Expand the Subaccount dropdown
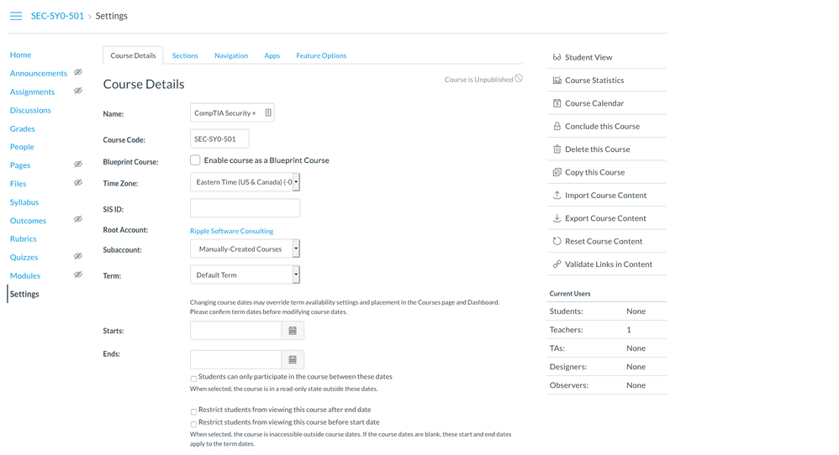Viewport: 839px width, 455px height. click(245, 249)
